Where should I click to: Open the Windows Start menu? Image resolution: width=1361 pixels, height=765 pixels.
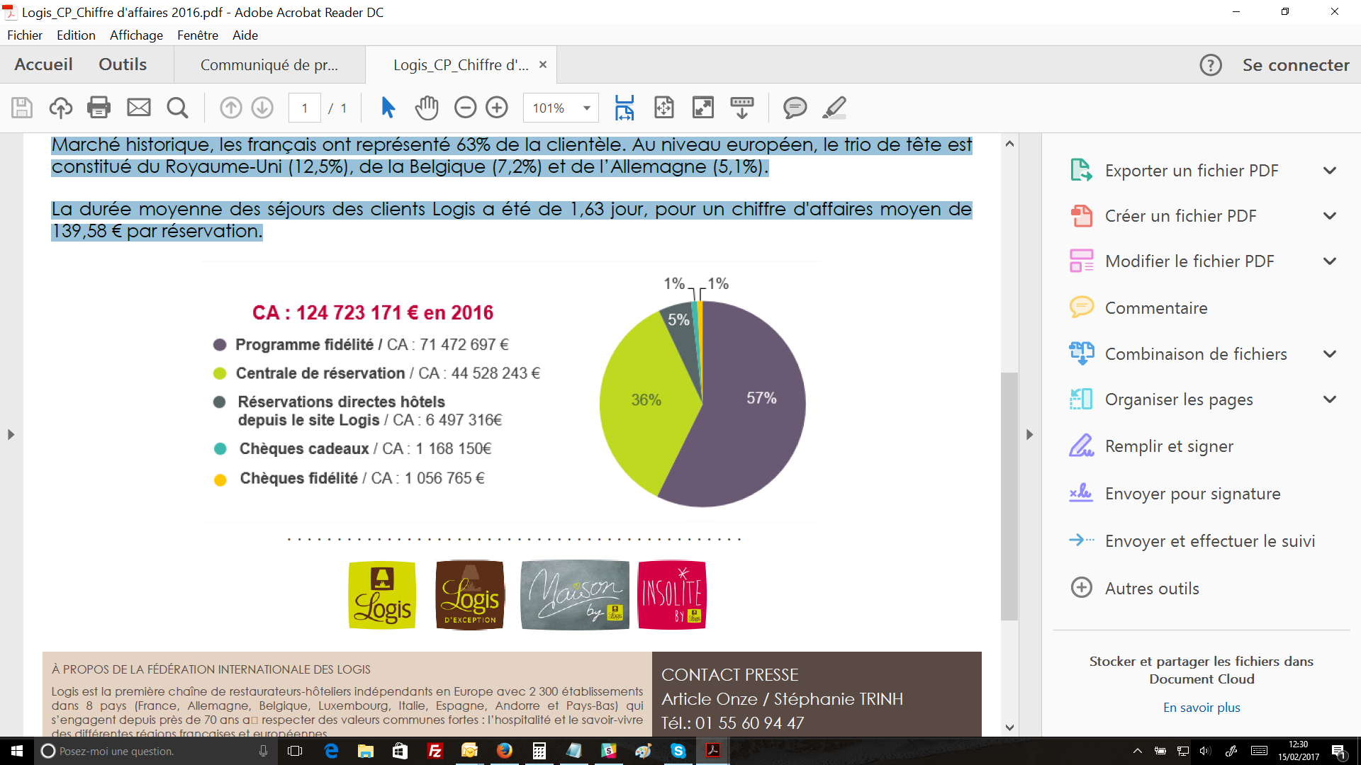click(x=17, y=751)
